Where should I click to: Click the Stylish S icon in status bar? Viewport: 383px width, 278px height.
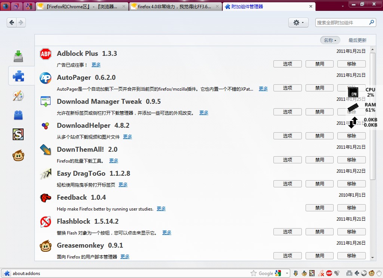[312, 273]
